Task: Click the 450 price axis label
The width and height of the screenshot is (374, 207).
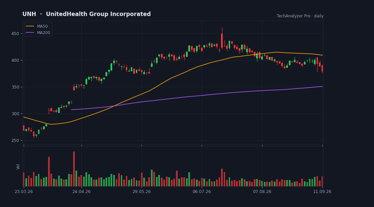Action: coord(15,34)
